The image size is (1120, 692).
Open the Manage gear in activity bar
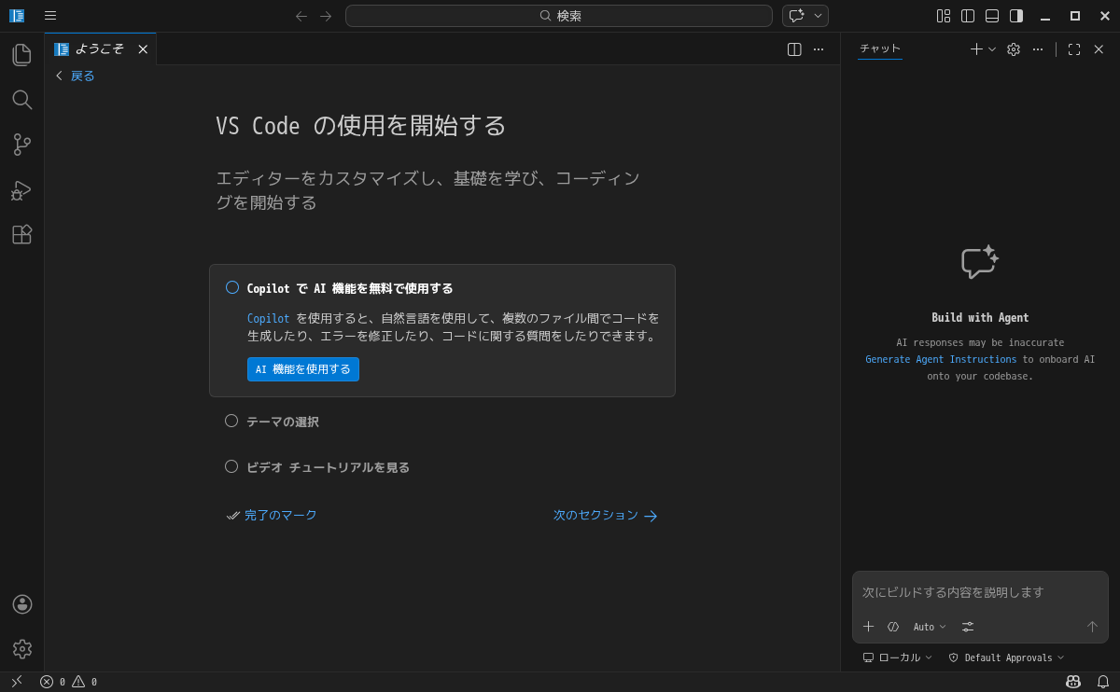click(x=21, y=649)
